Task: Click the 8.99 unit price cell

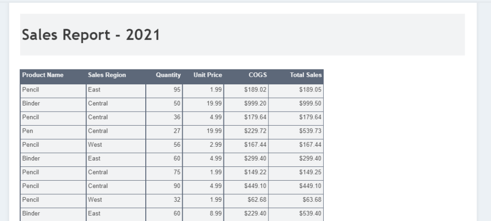Action: tap(215, 213)
